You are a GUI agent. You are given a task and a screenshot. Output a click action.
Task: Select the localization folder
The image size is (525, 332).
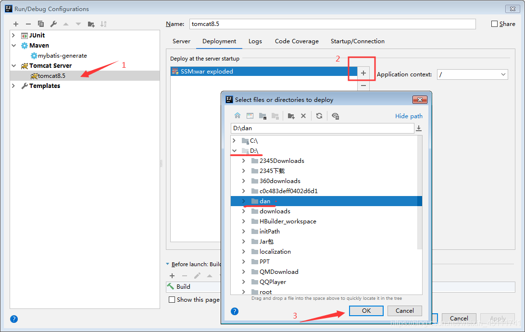[275, 251]
